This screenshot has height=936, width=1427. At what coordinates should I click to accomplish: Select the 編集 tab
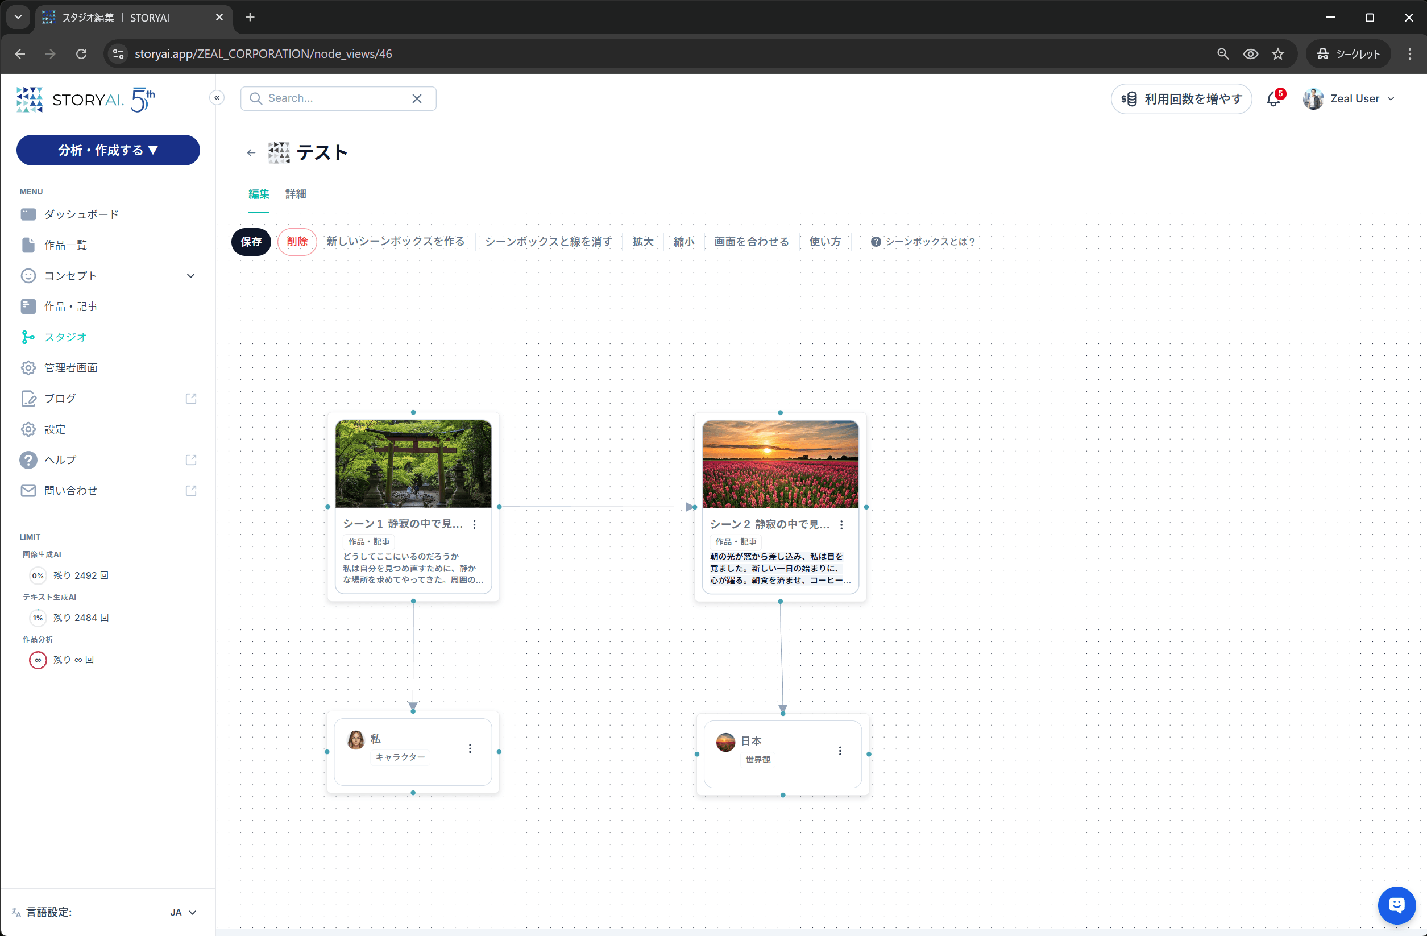point(259,194)
